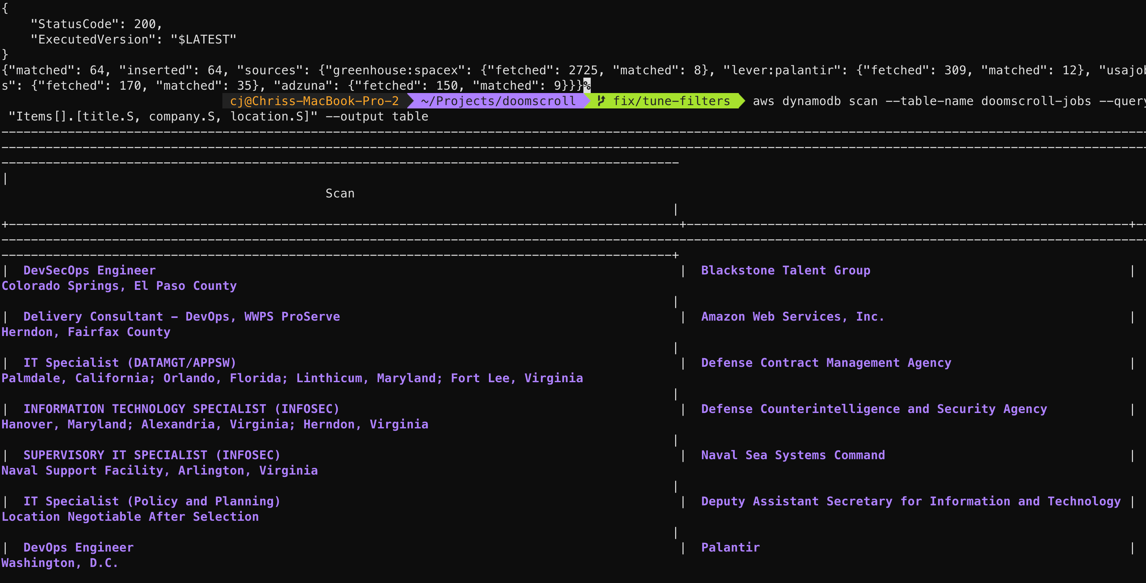1146x583 pixels.
Task: Click IT Specialist (Policy and Planning) title
Action: tap(152, 502)
